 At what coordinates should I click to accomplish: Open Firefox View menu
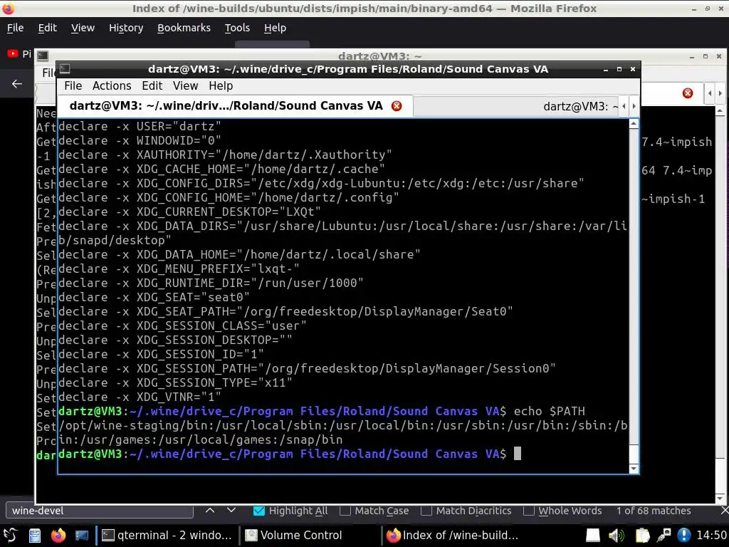coord(83,28)
